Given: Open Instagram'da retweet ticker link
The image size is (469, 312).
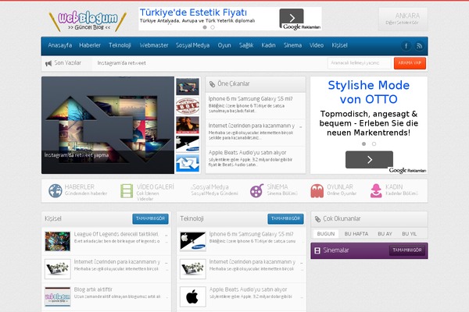Looking at the screenshot, I should [121, 63].
